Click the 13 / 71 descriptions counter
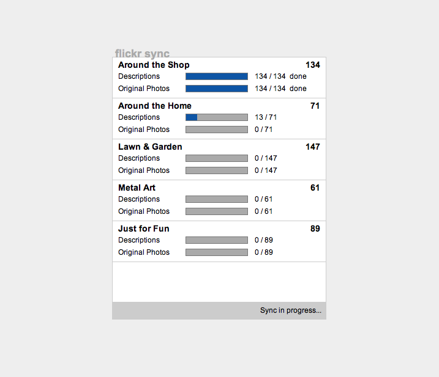The width and height of the screenshot is (439, 377). coord(266,117)
